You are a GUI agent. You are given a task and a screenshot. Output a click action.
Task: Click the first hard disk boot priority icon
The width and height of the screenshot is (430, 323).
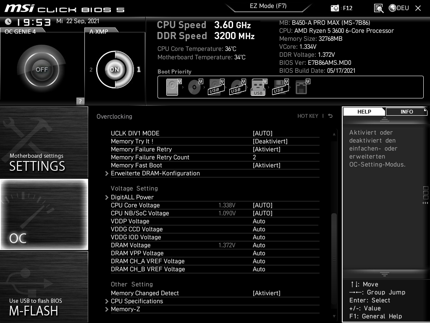(x=171, y=86)
